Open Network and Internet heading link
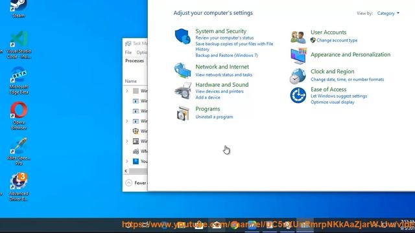The image size is (415, 233). point(222,67)
